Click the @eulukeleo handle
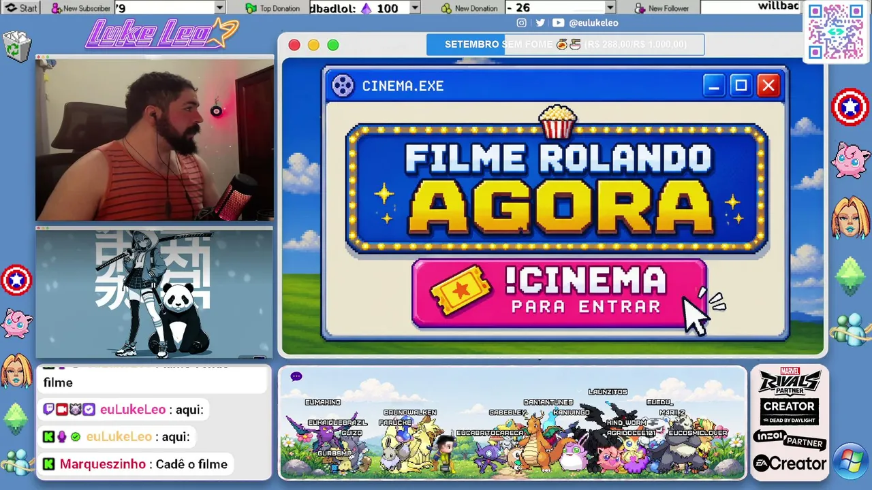The width and height of the screenshot is (872, 490). [593, 22]
